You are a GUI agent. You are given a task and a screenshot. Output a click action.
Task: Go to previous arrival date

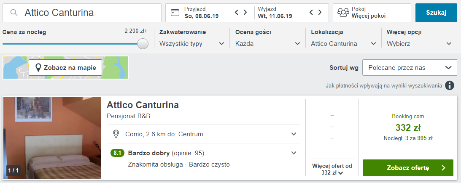pos(237,13)
